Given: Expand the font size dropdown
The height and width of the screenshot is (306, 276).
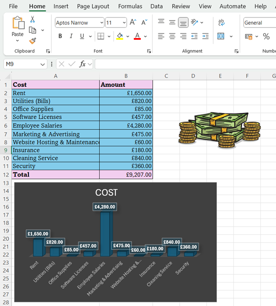Looking at the screenshot, I should [124, 23].
